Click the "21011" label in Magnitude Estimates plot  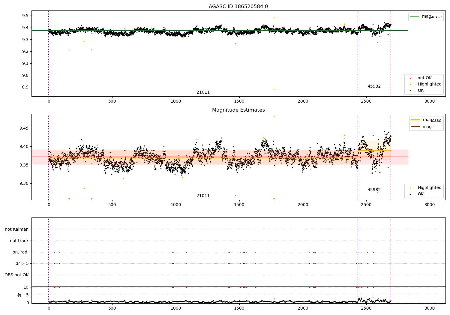pyautogui.click(x=203, y=196)
